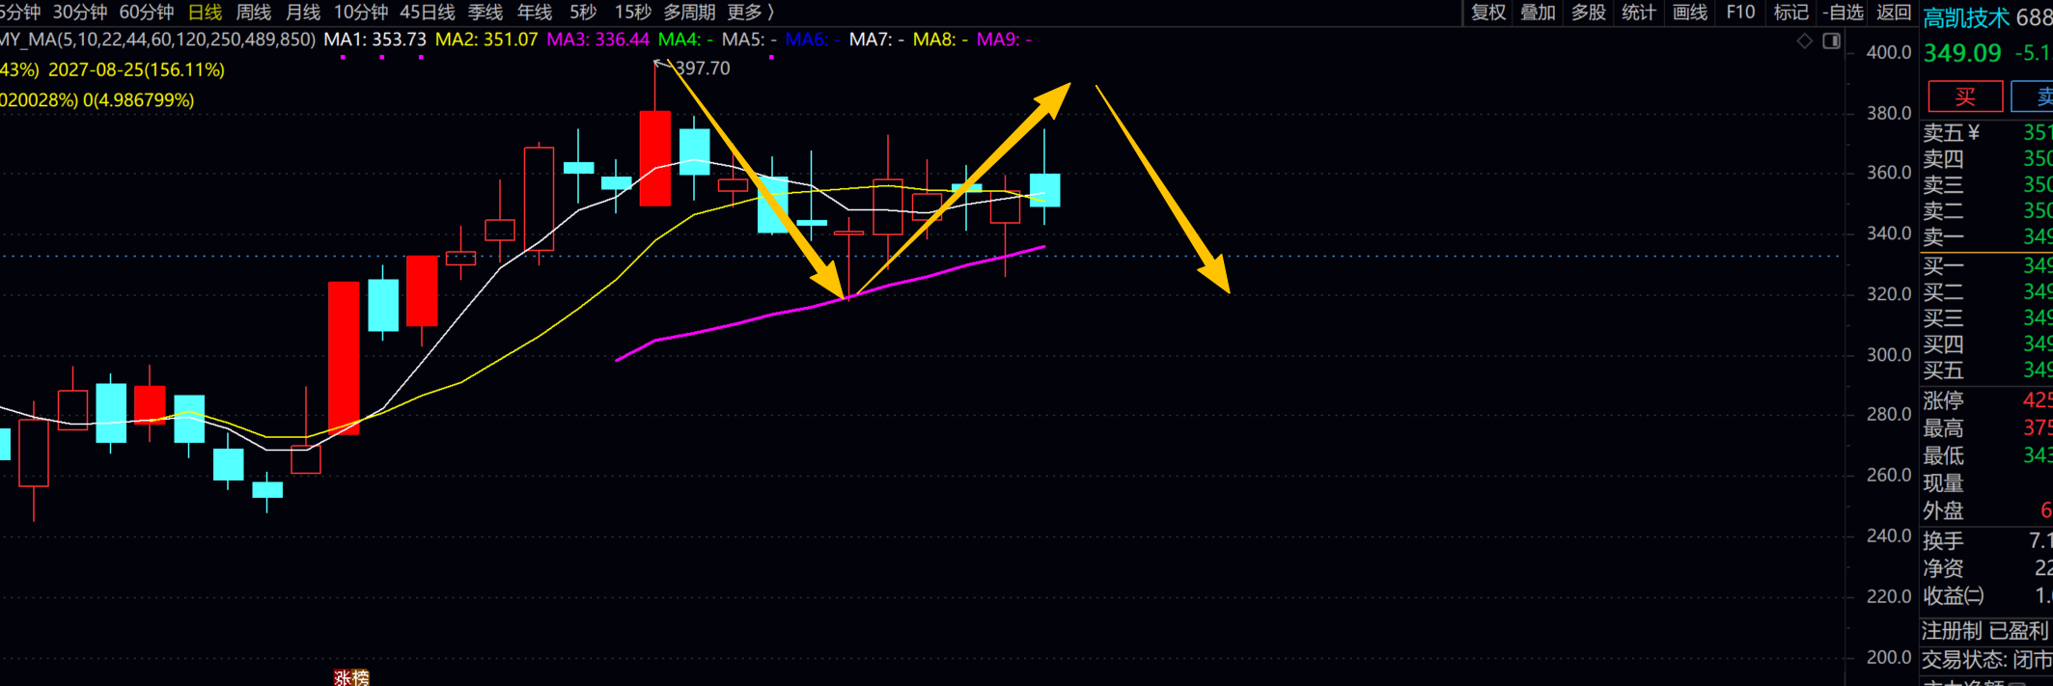Switch to the 周线 weekly tab

[254, 13]
